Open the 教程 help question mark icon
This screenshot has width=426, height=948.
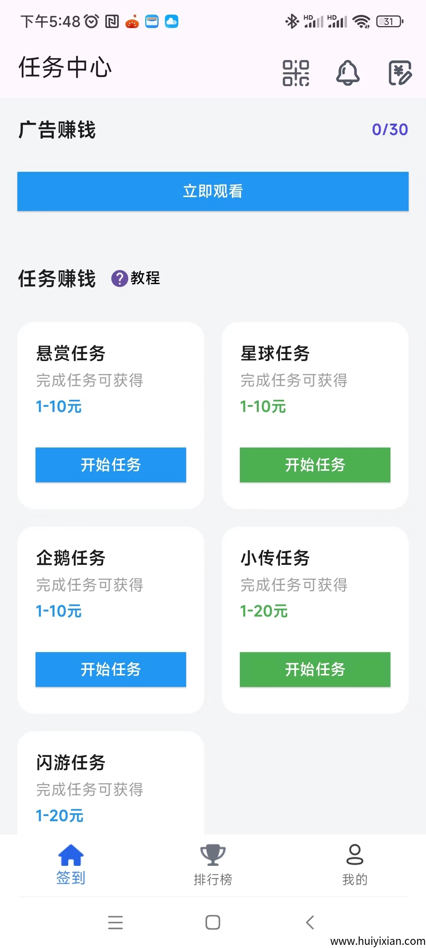click(x=119, y=278)
